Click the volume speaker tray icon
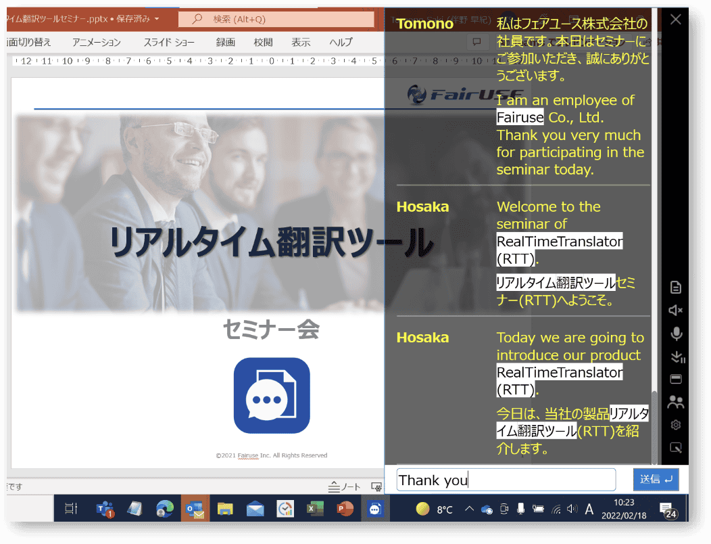This screenshot has height=544, width=711. (572, 509)
